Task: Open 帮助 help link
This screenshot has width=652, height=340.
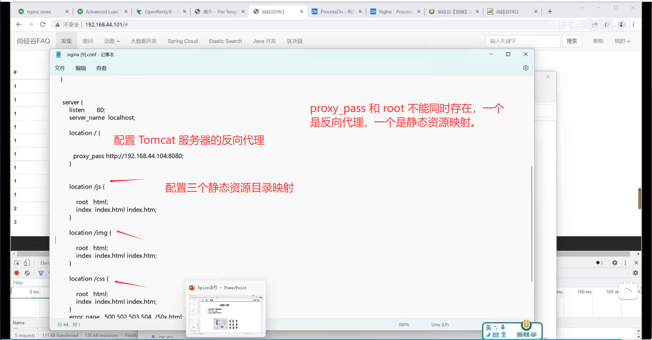Action: 598,41
